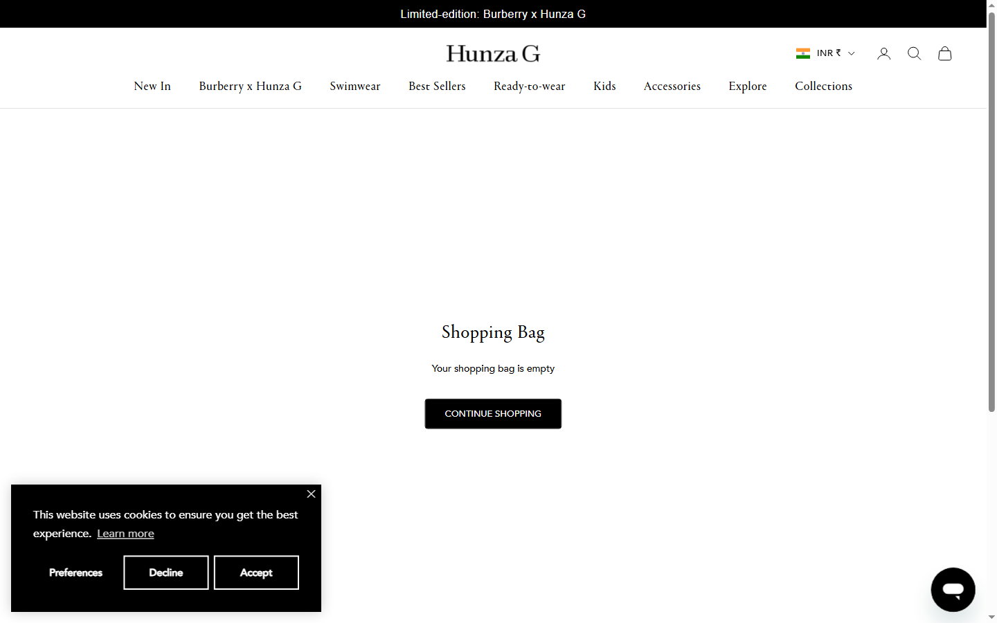Click the scrollbar down arrow
997x623 pixels.
991,617
